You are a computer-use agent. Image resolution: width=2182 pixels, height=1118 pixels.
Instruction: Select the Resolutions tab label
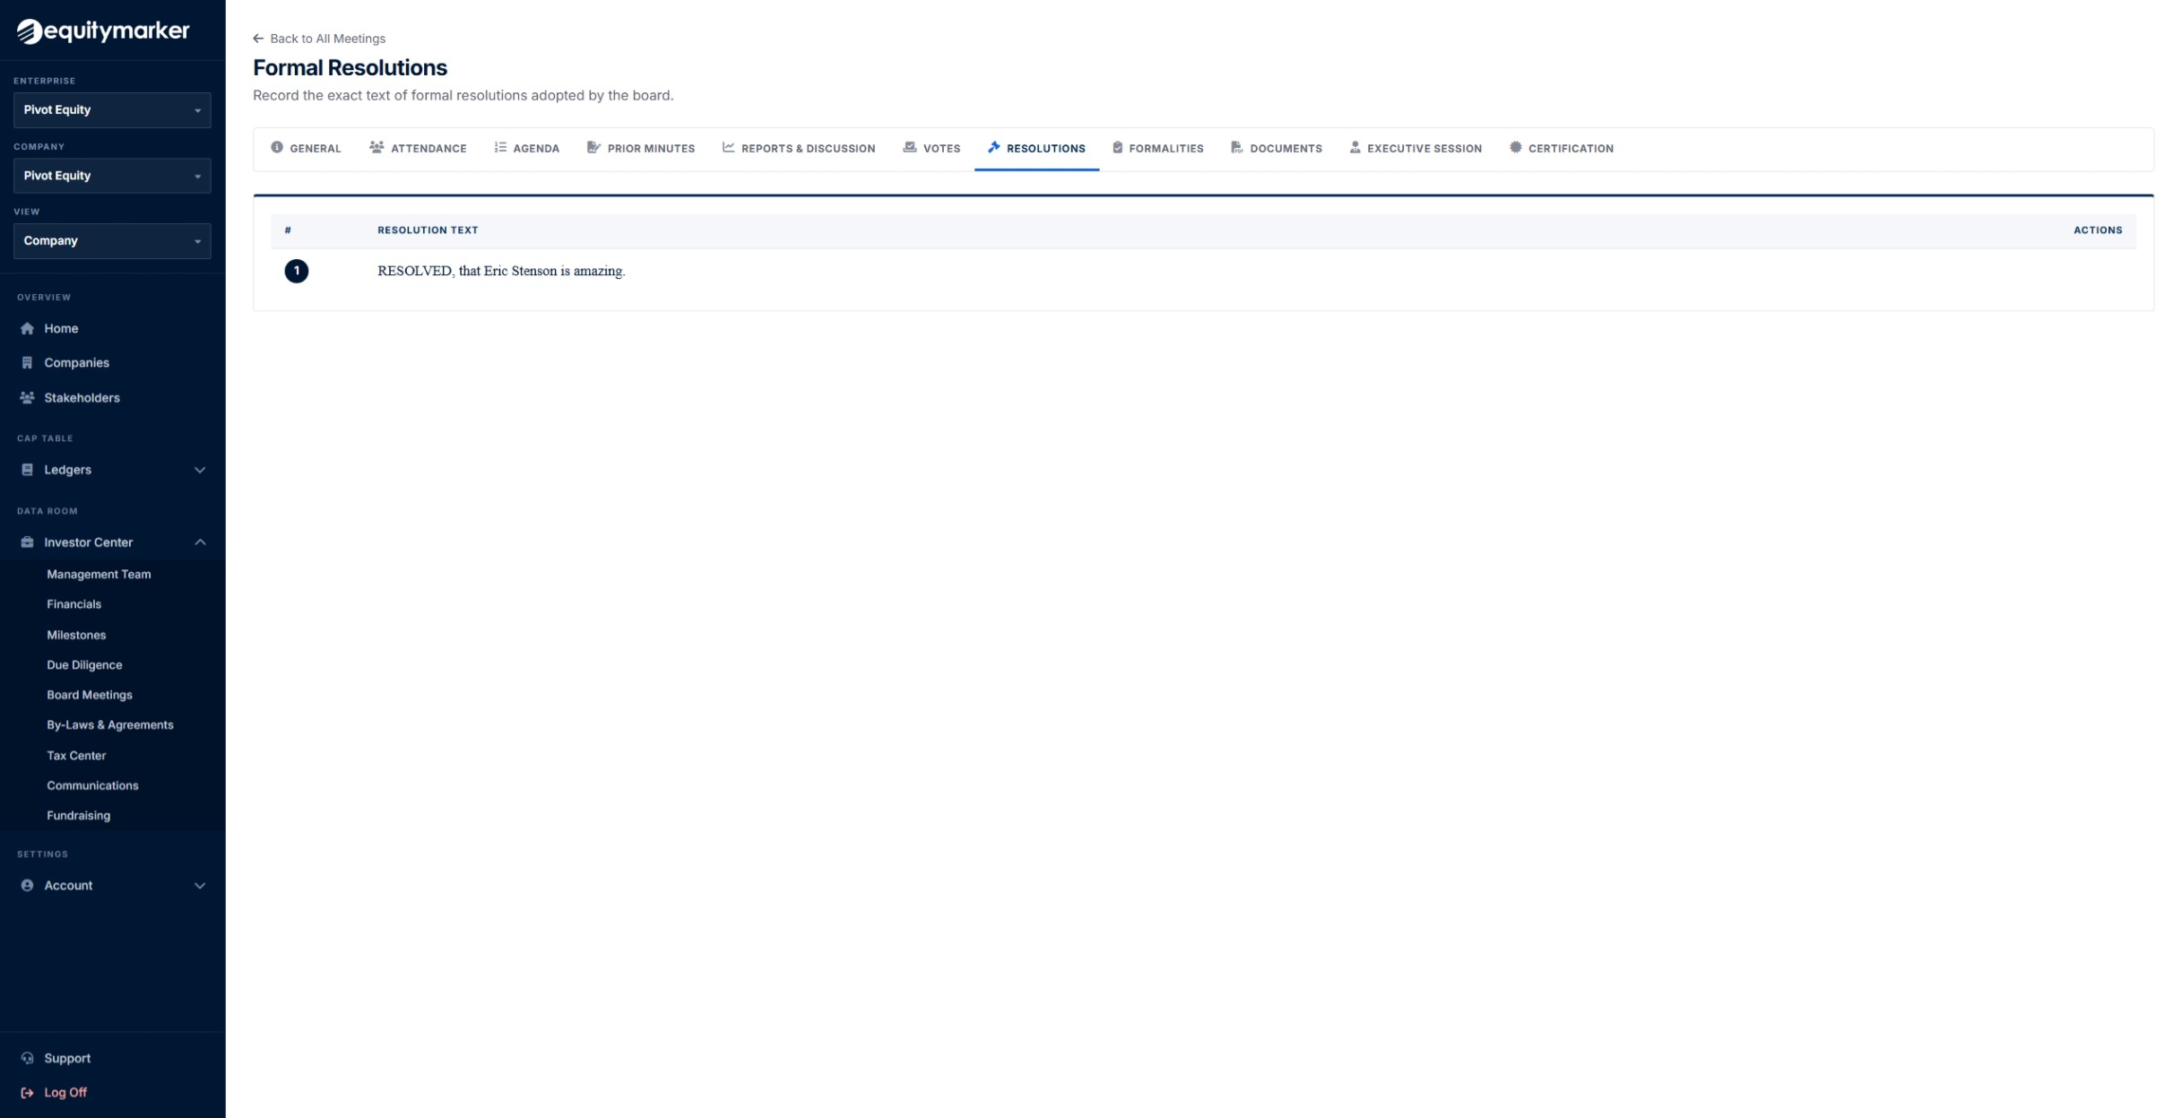tap(1045, 149)
